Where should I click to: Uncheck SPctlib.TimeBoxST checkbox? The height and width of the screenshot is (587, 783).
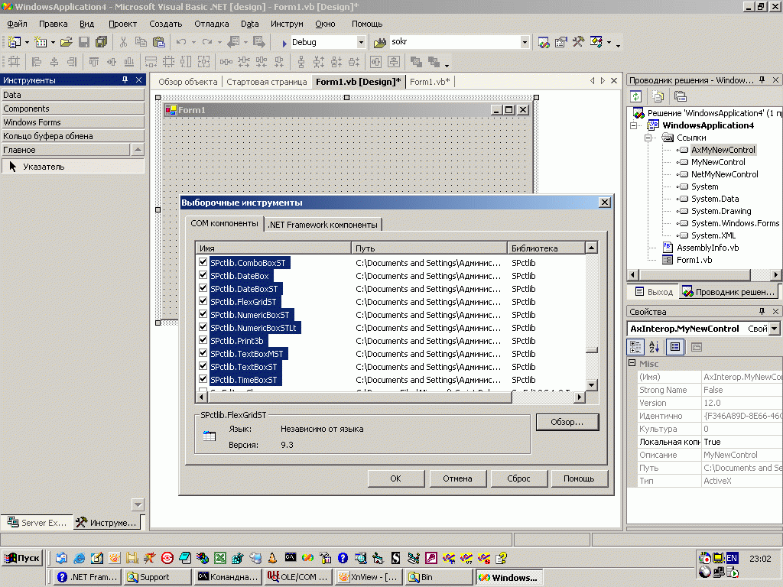point(203,379)
